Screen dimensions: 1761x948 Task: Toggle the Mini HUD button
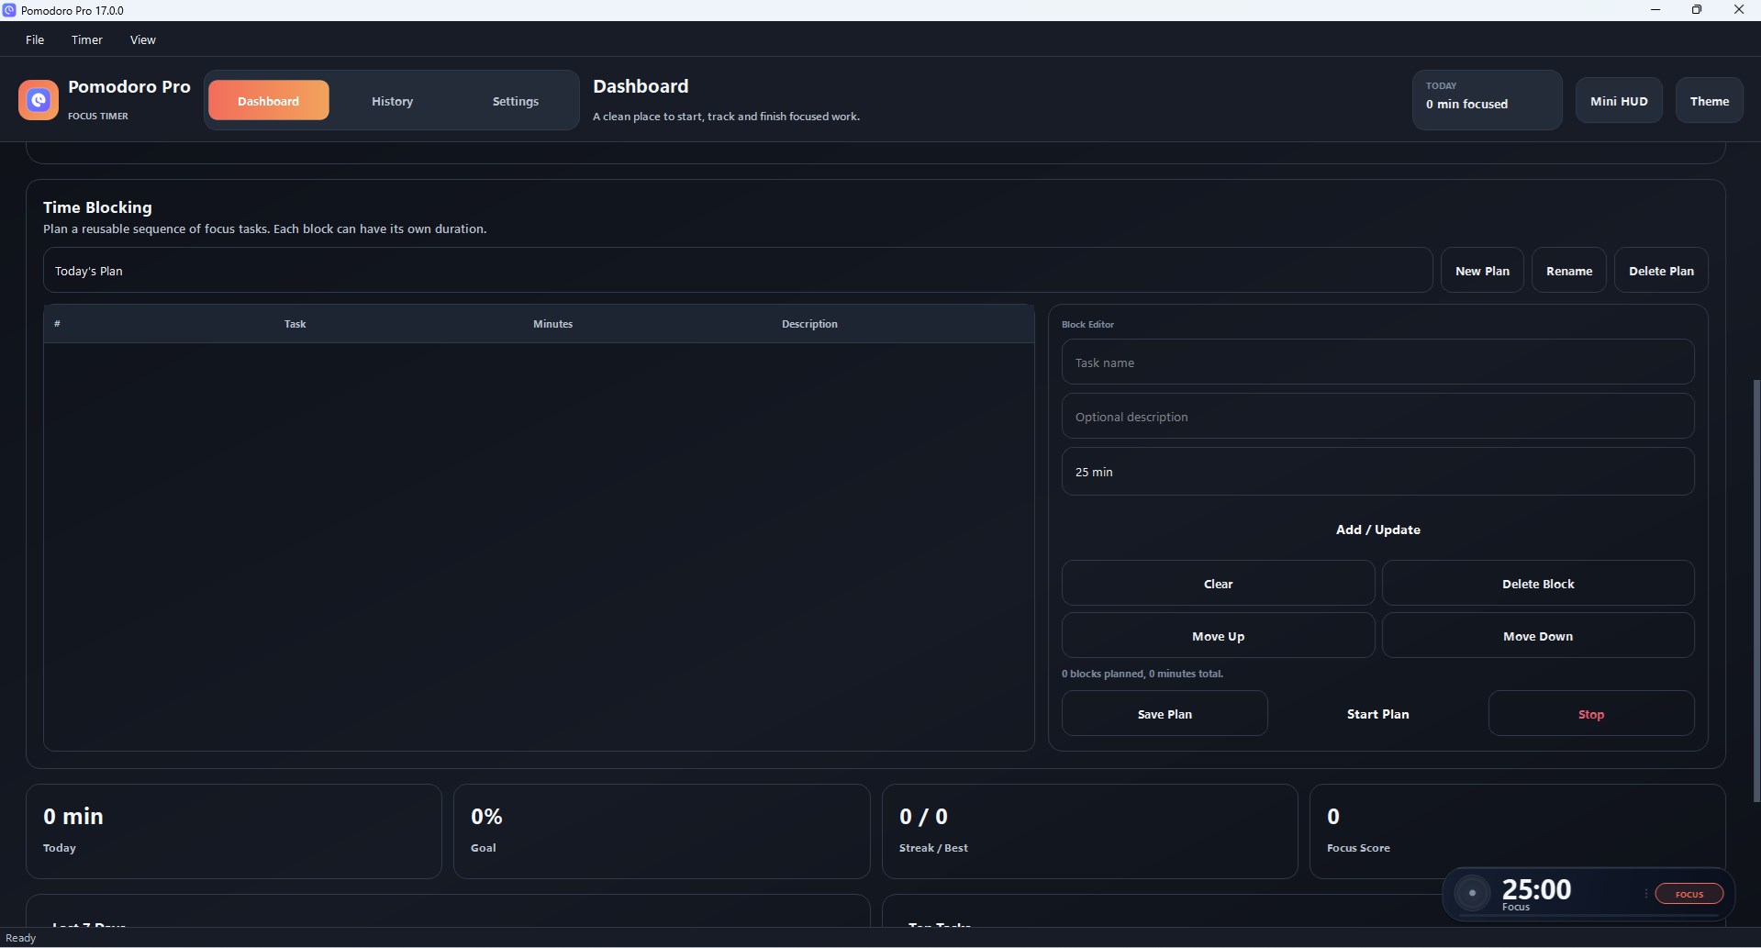[x=1619, y=101]
